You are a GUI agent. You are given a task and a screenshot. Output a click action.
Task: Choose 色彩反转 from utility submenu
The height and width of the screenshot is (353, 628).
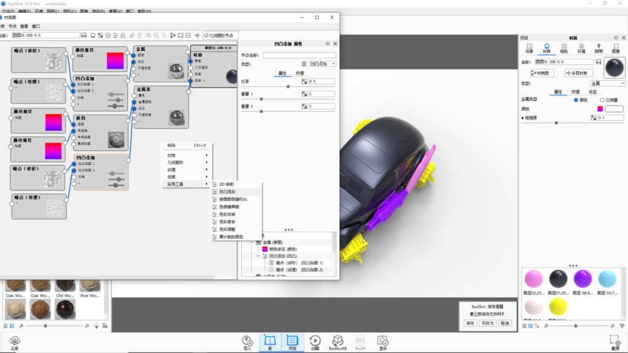[236, 214]
